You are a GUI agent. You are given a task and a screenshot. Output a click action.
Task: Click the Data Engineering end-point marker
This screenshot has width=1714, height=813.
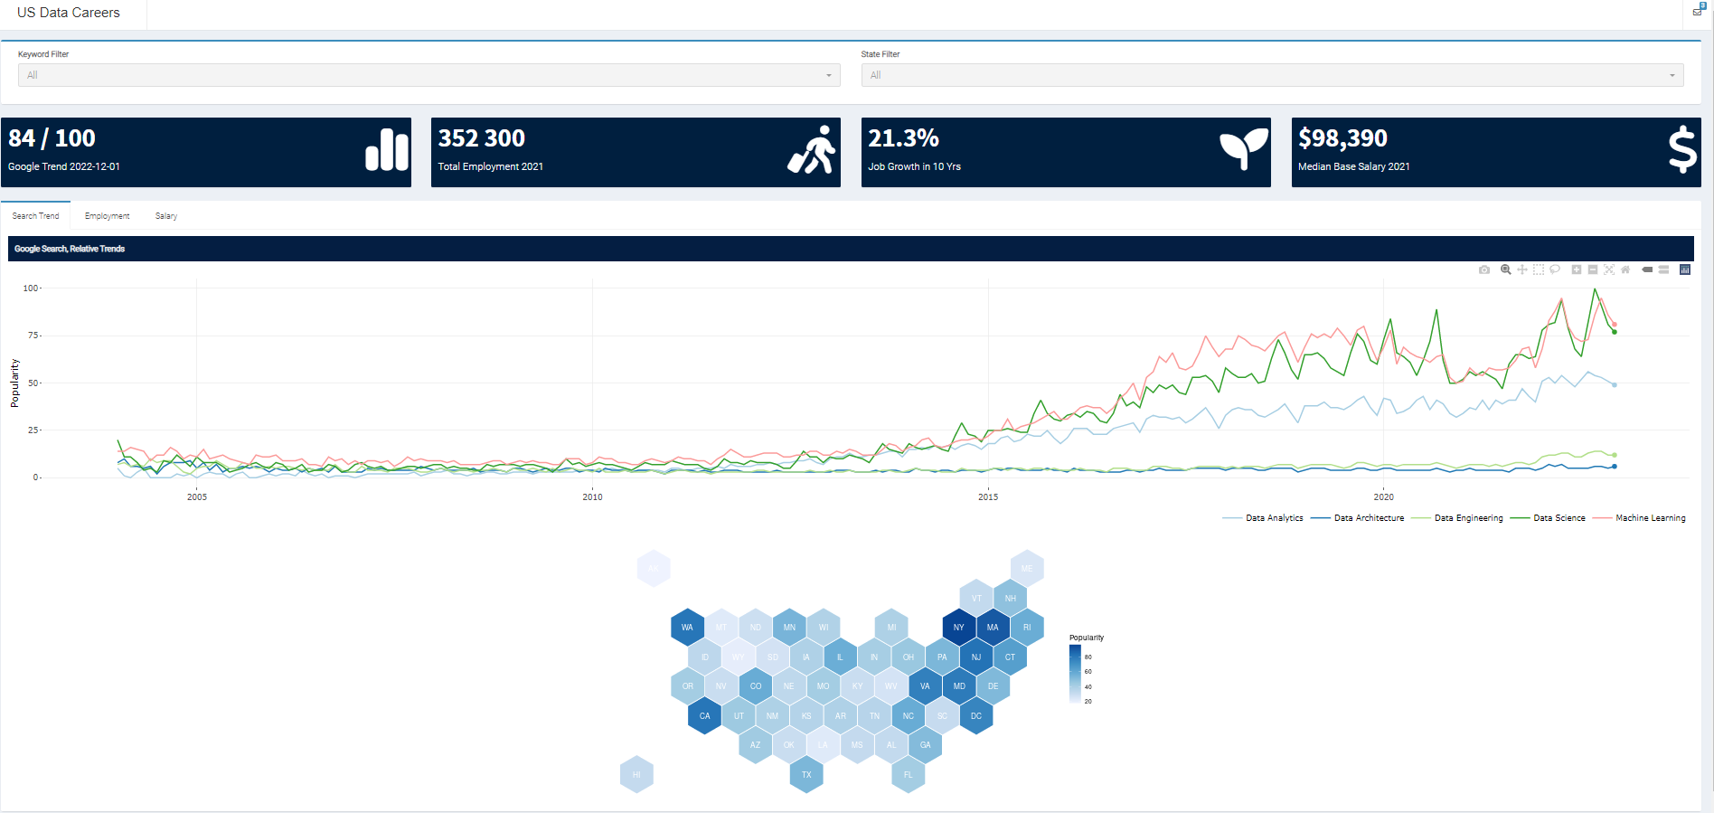(x=1615, y=455)
